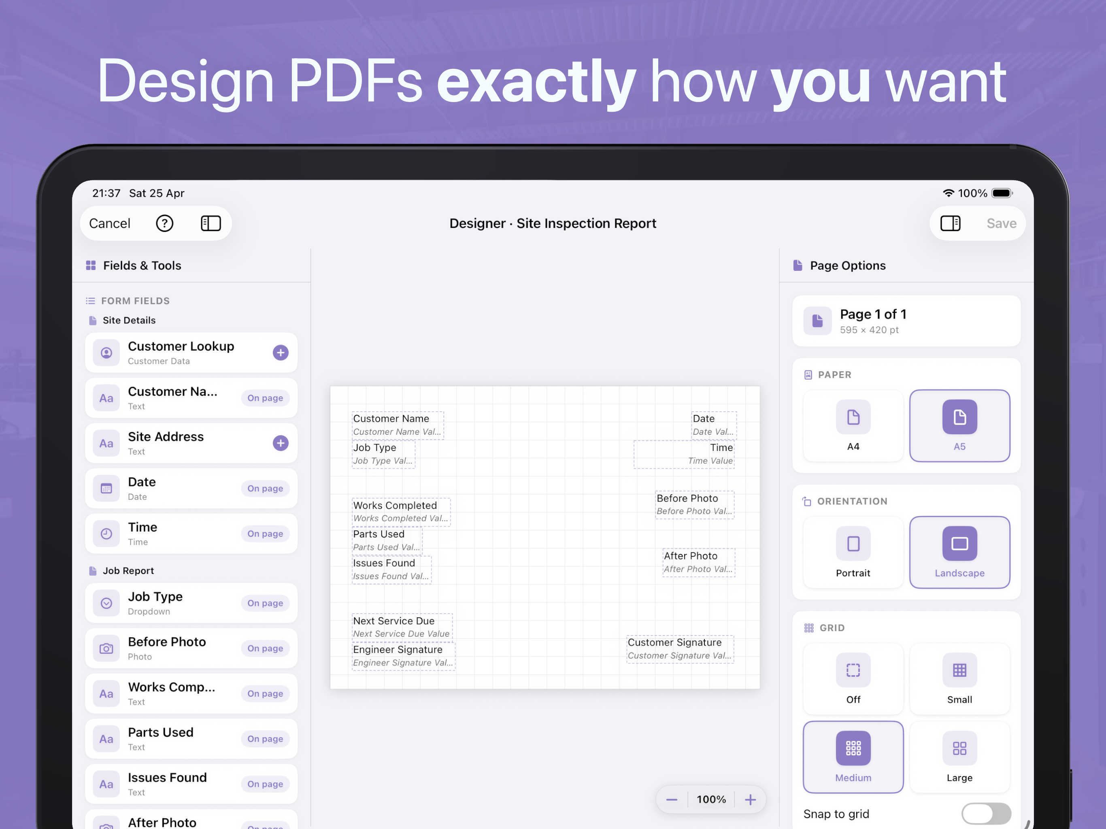Image resolution: width=1106 pixels, height=829 pixels.
Task: Click the battery indicator in status bar
Action: [1002, 193]
